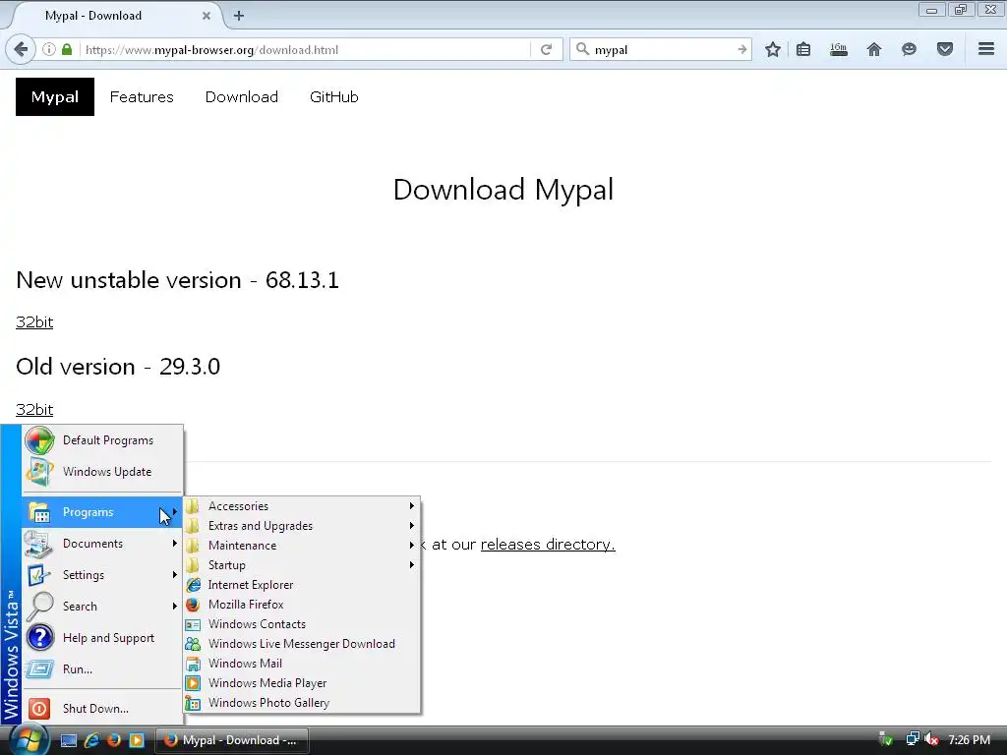Open Windows Mail

pos(301,664)
